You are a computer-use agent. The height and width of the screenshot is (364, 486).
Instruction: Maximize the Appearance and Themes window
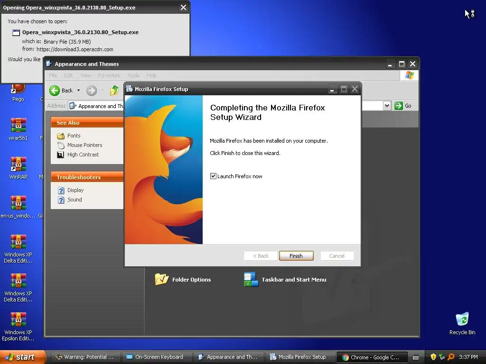click(x=402, y=64)
